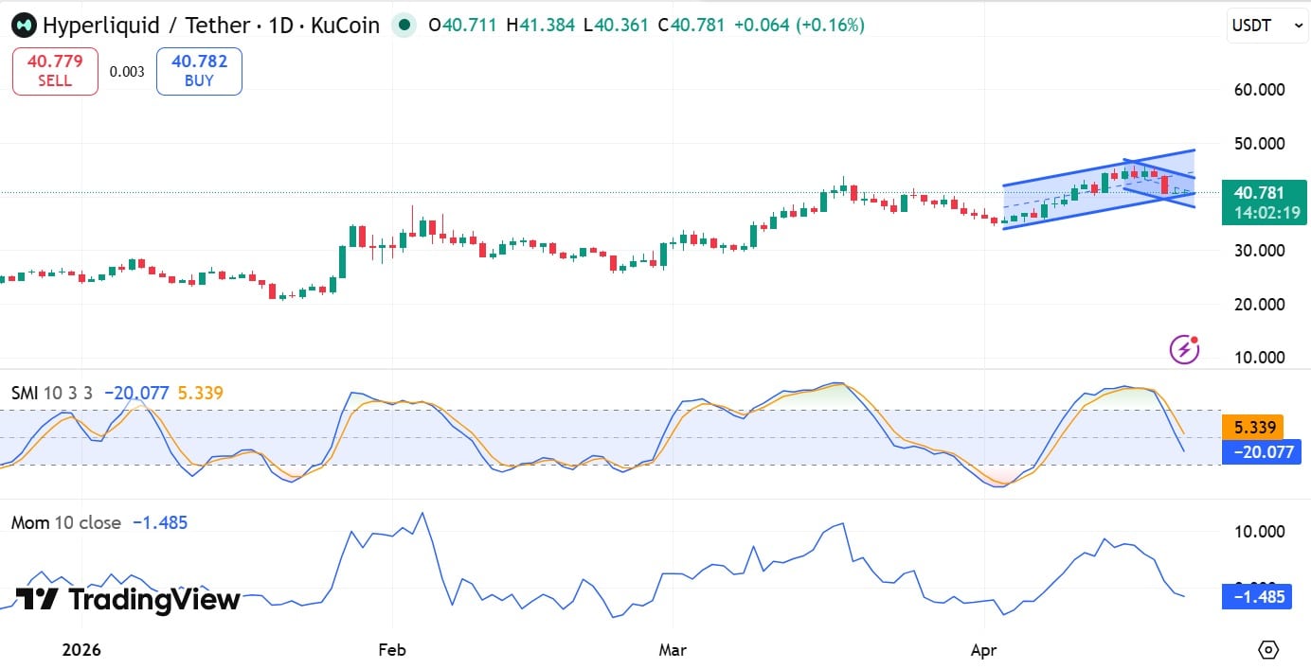
Task: Click the Tether symbol in the chart title
Action: coord(216,25)
